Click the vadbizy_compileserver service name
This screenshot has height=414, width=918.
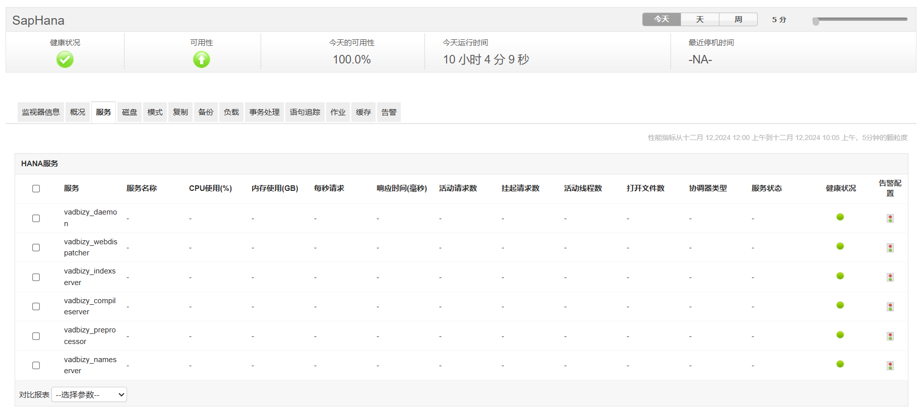(90, 306)
